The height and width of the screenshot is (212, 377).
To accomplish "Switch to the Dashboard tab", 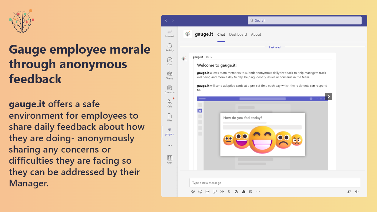I will [x=238, y=34].
